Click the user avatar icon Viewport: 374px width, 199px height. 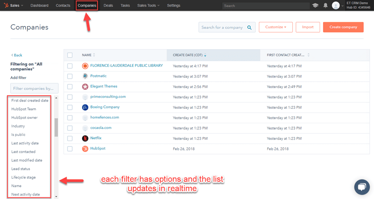[336, 6]
